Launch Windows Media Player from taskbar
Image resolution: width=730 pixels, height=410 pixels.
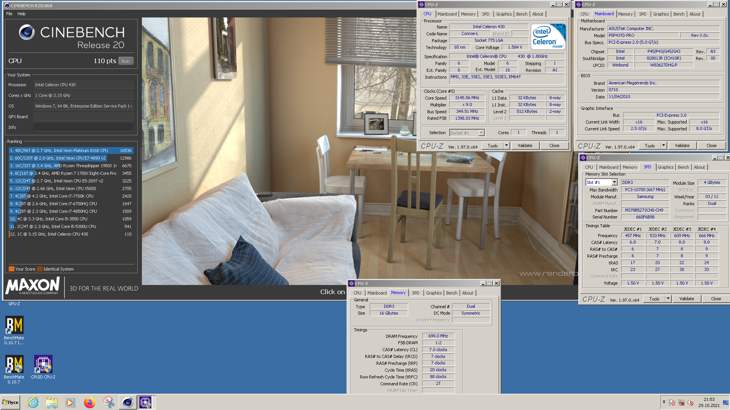pyautogui.click(x=70, y=402)
